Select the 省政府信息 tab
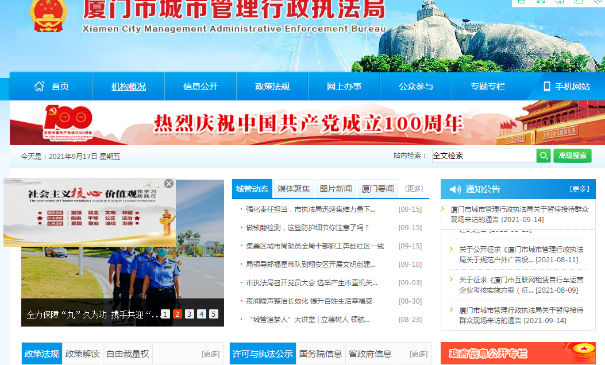Viewport: 605px width, 365px height. point(370,354)
